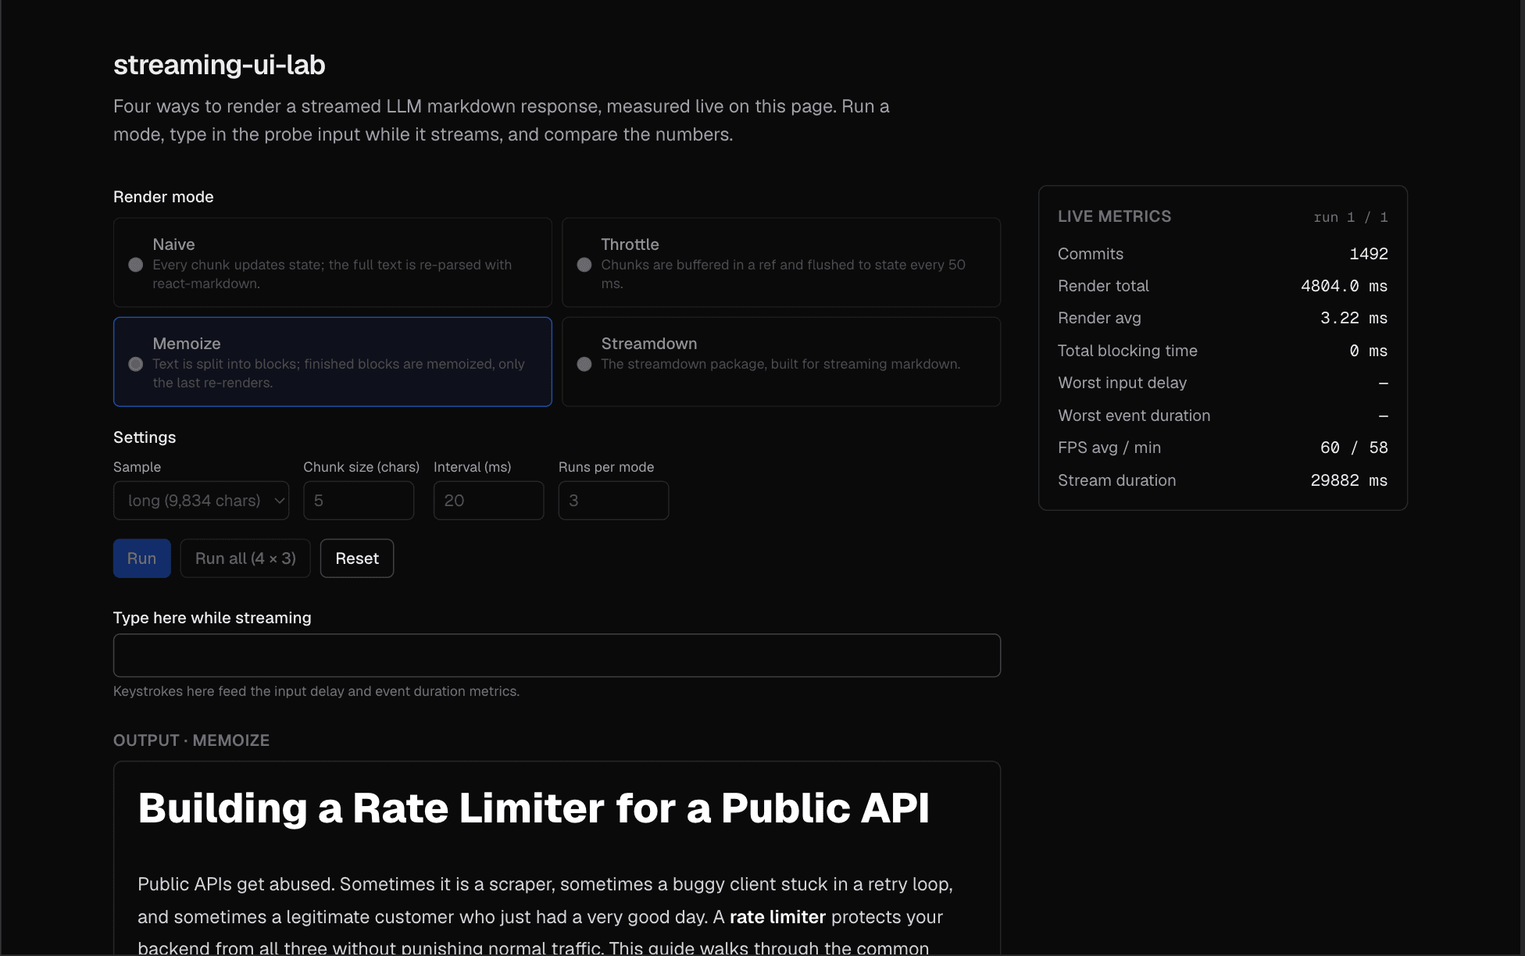Viewport: 1525px width, 956px height.
Task: Click the Stream duration value 29882 ms
Action: [1349, 480]
